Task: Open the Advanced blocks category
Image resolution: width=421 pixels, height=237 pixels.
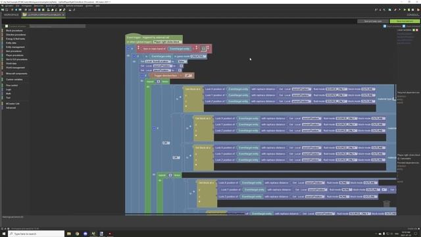Action: [11, 108]
